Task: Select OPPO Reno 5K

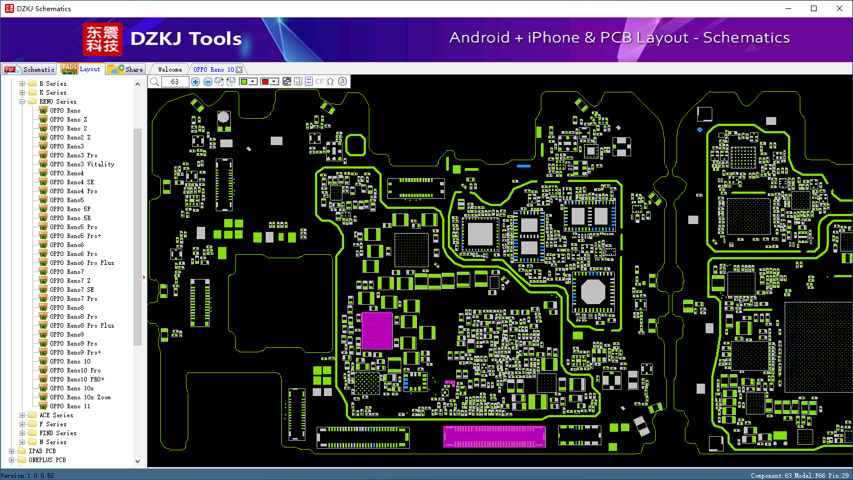Action: (x=70, y=218)
